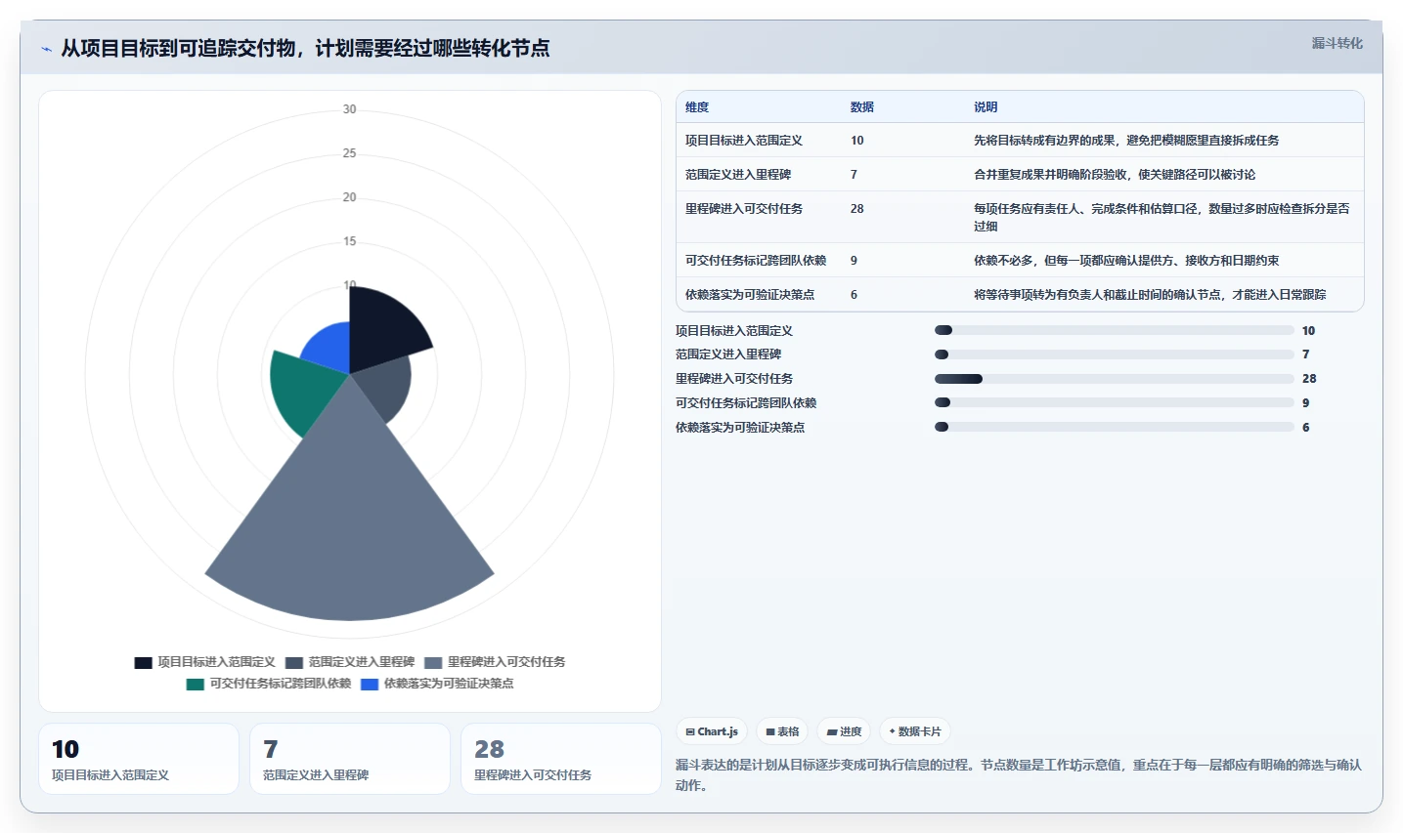The width and height of the screenshot is (1403, 833).
Task: Select table row 范围定义进入里程碑
Action: coord(1020,175)
